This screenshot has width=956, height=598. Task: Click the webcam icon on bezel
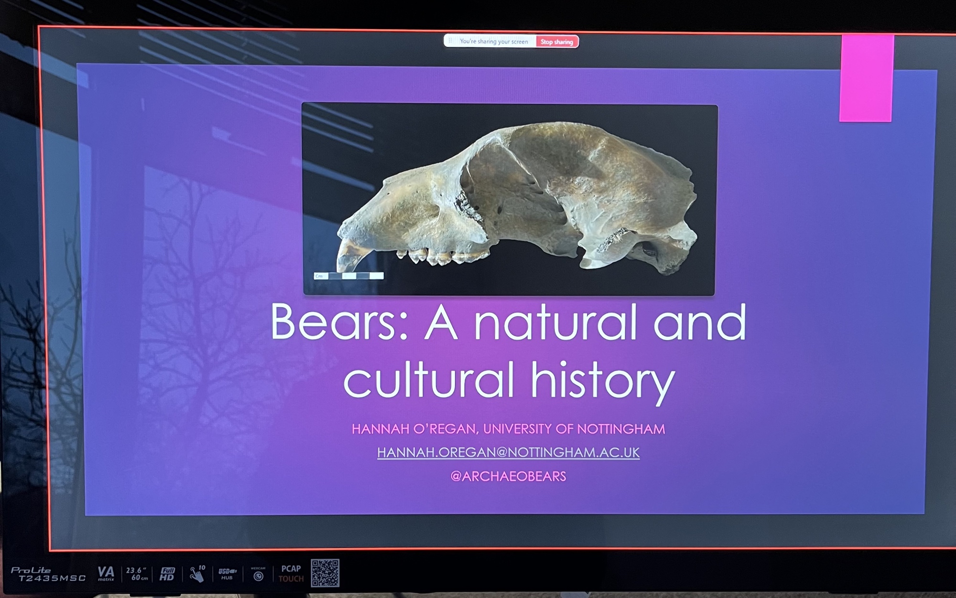click(x=258, y=574)
